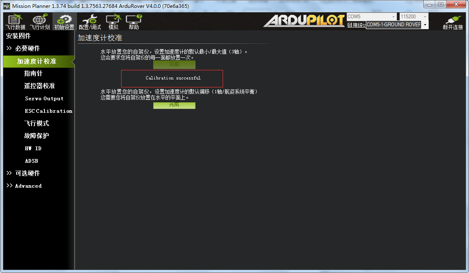Open the 飞行模式 flight modes page
The width and height of the screenshot is (469, 273).
[x=37, y=124]
